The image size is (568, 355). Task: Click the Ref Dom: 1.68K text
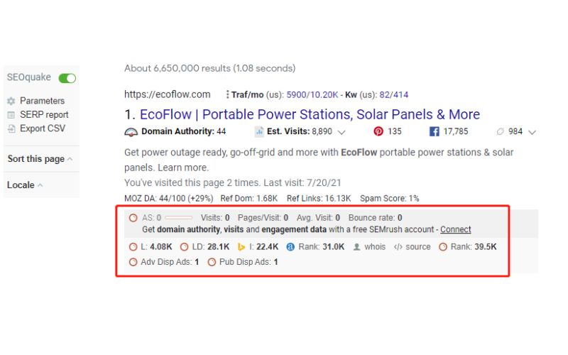(249, 199)
